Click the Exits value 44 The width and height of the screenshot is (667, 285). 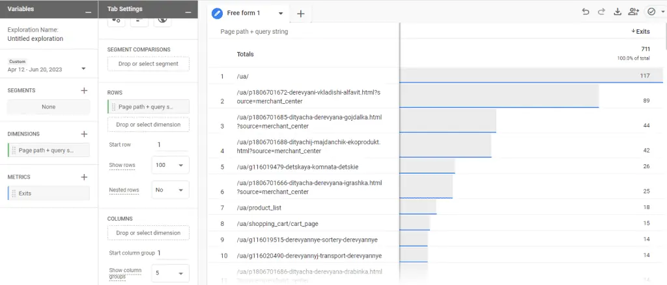(x=647, y=125)
